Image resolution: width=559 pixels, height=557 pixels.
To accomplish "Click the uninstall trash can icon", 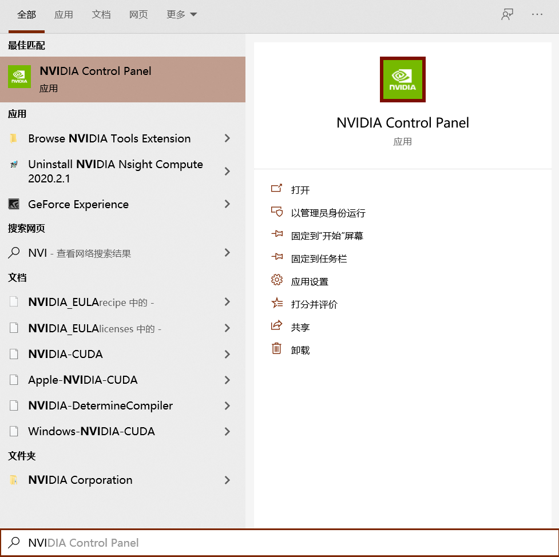I will 277,348.
